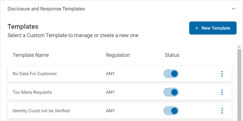Click the scrollbar up arrow

pyautogui.click(x=240, y=47)
